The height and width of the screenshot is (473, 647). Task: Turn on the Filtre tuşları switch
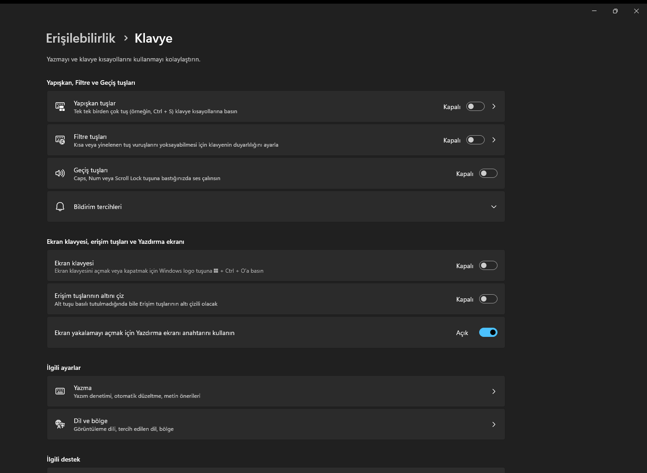pos(475,140)
